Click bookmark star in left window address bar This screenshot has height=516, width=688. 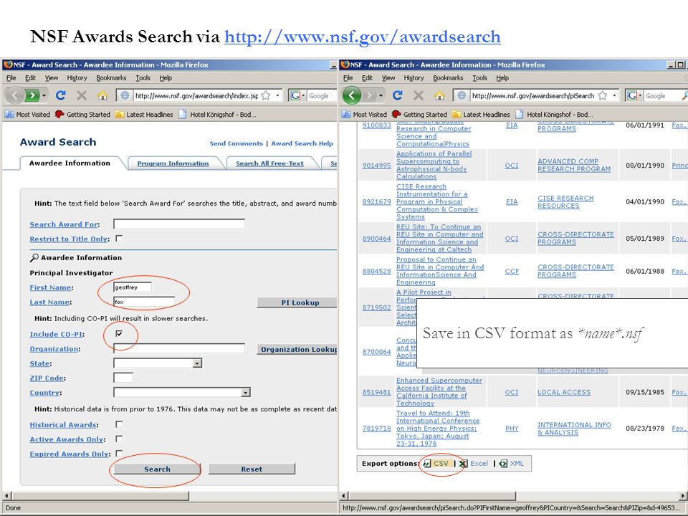click(x=265, y=95)
